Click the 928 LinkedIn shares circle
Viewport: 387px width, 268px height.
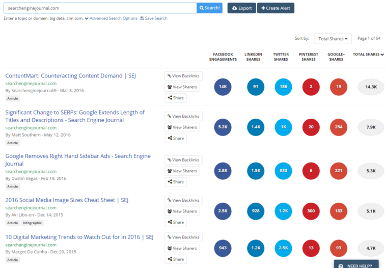(256, 211)
